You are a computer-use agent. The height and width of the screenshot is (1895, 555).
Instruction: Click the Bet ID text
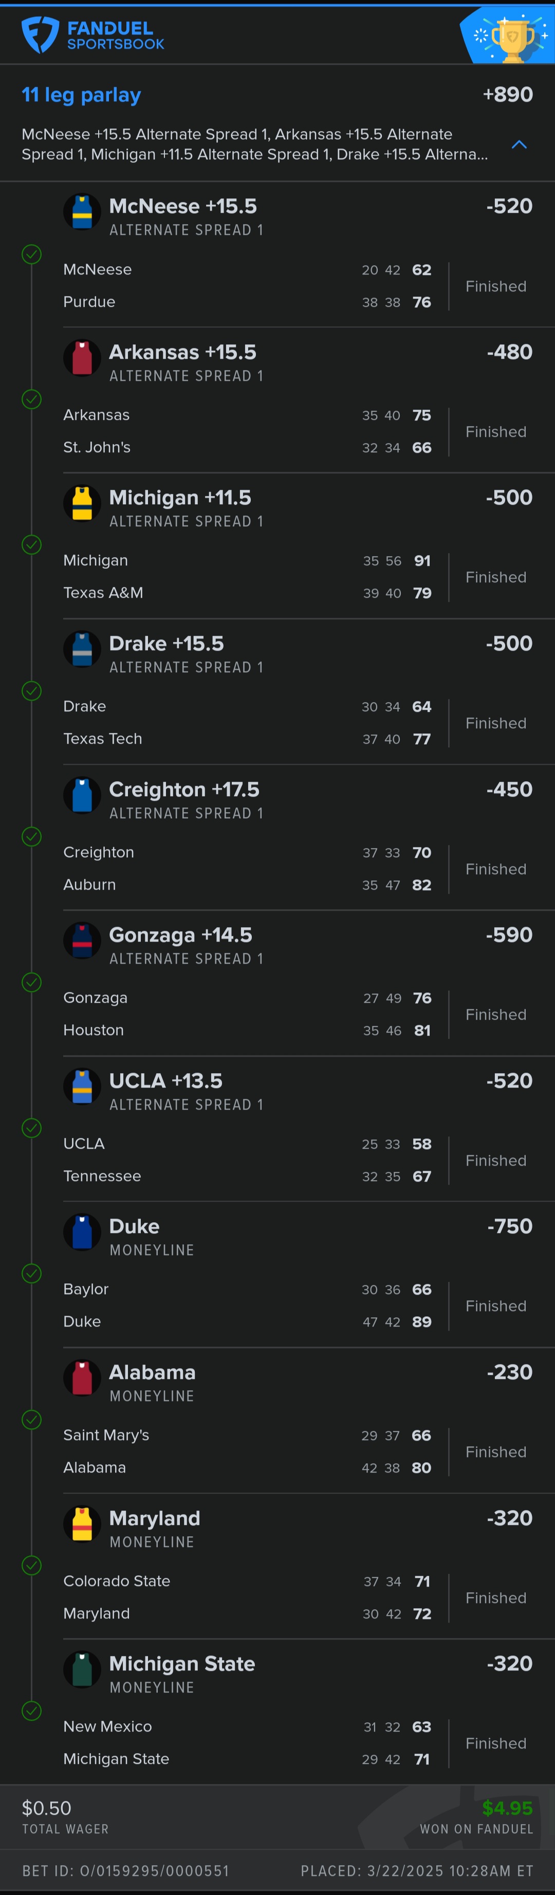(126, 1871)
